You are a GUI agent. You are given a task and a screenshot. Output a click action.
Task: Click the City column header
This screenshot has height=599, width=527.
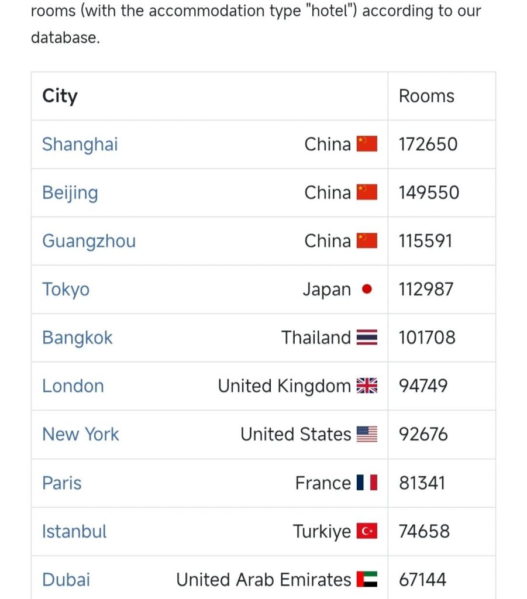click(60, 97)
